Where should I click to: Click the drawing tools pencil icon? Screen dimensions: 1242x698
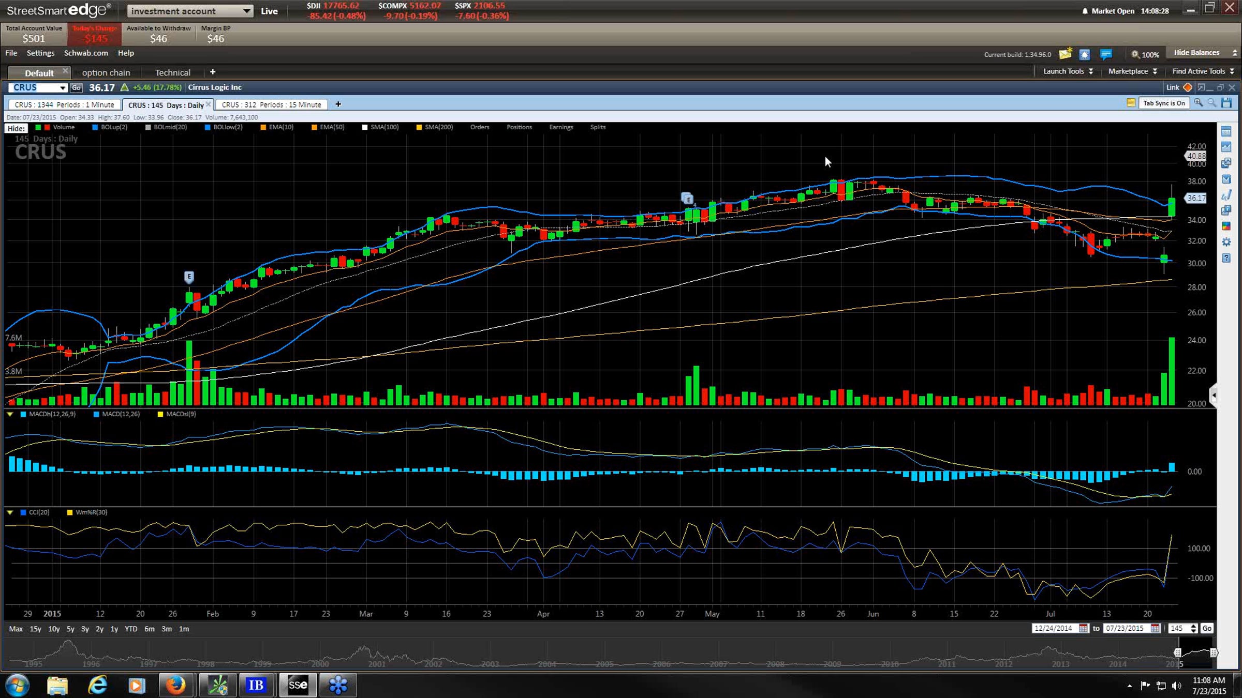click(x=1226, y=195)
